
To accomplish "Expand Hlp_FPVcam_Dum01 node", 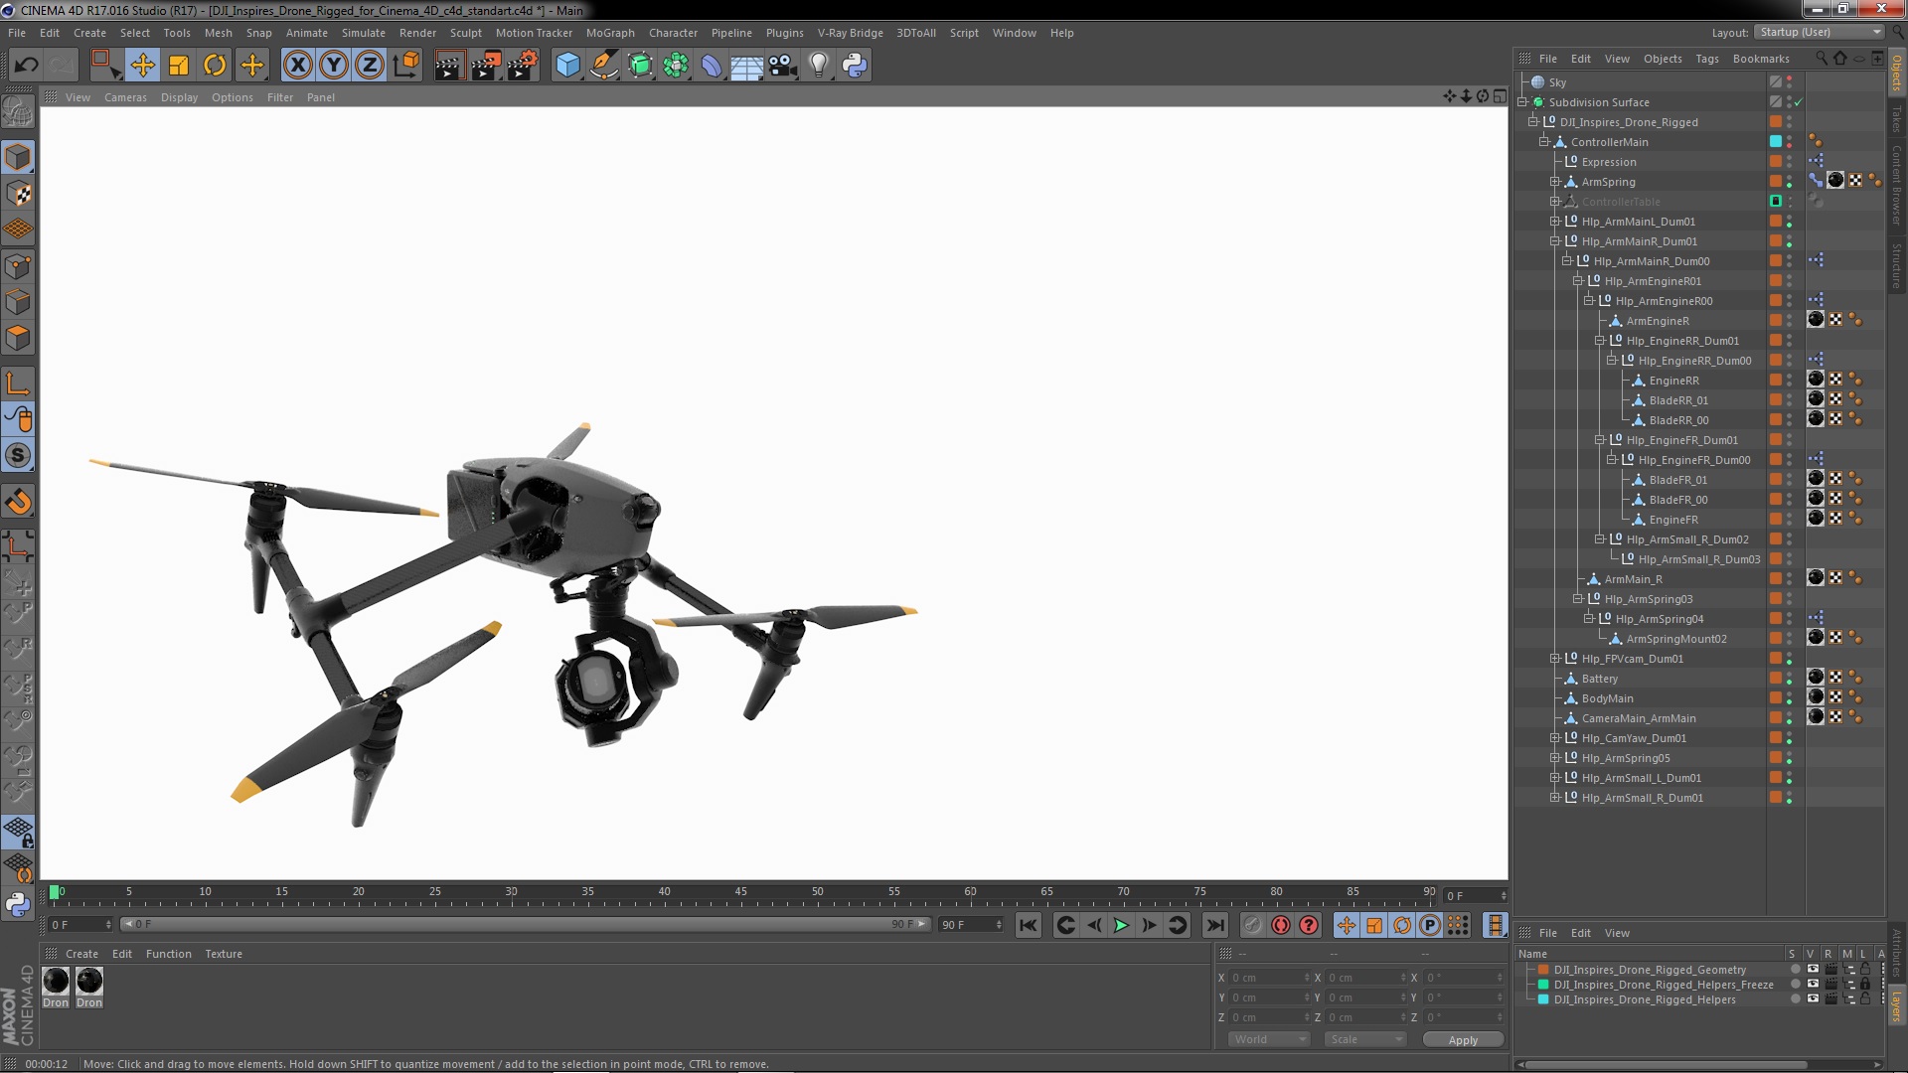I will pos(1554,659).
